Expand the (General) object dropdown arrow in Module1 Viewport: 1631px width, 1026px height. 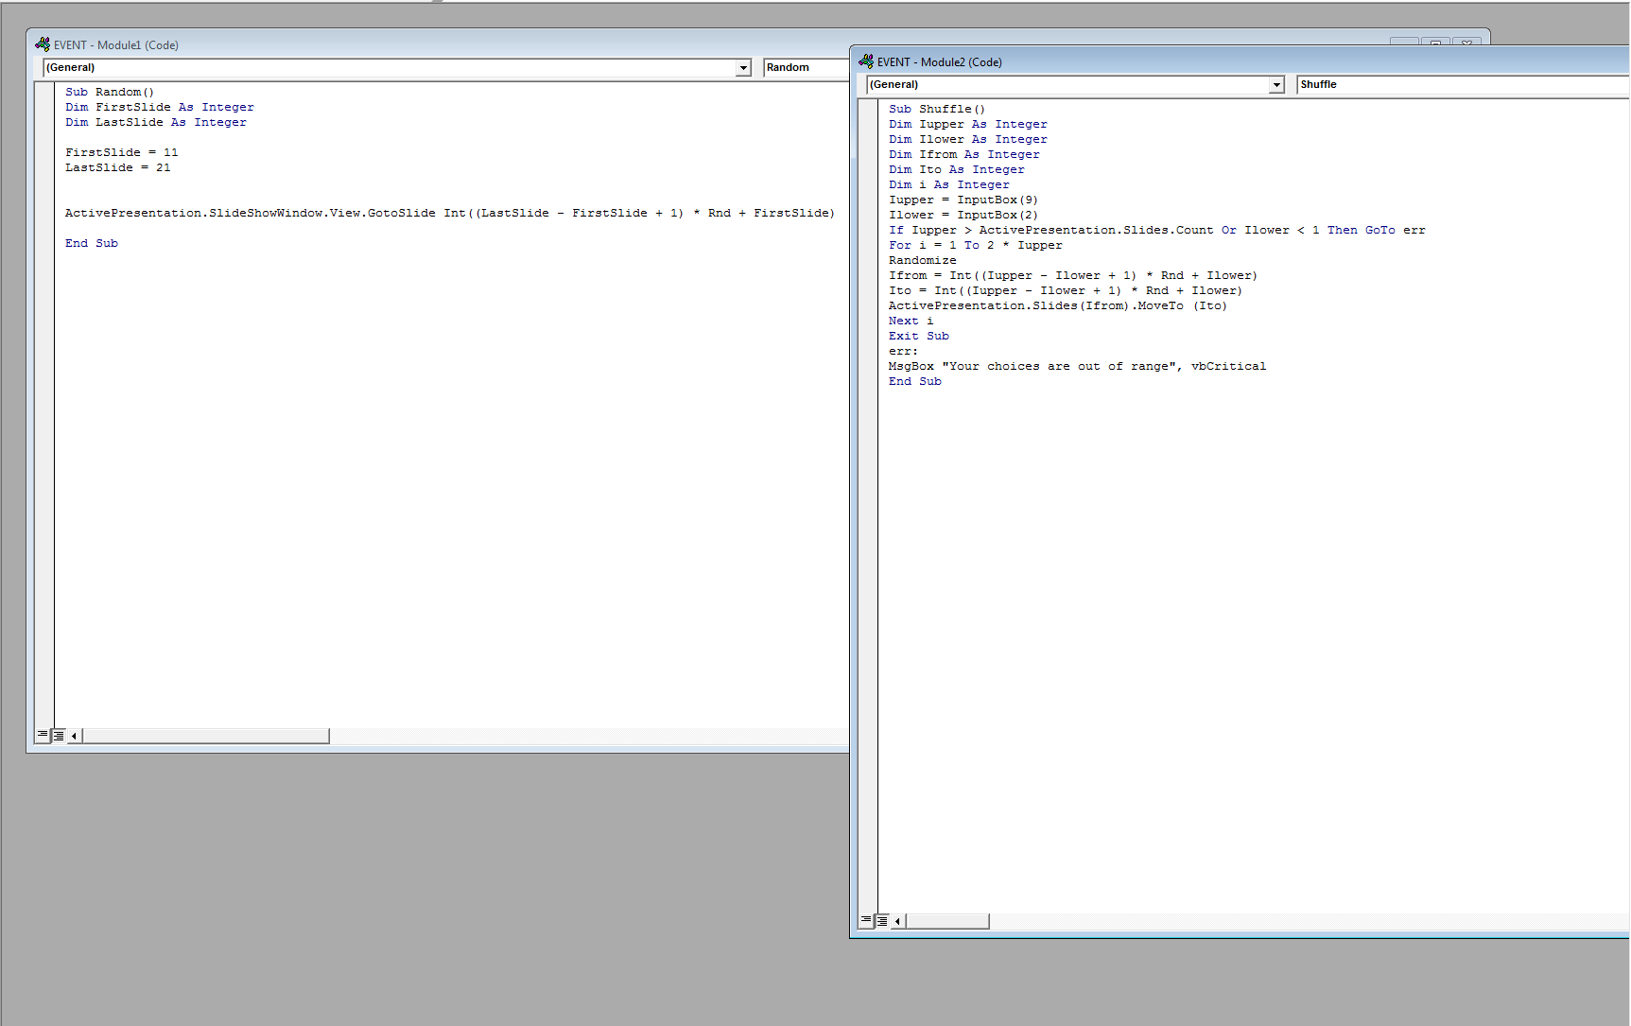tap(743, 68)
